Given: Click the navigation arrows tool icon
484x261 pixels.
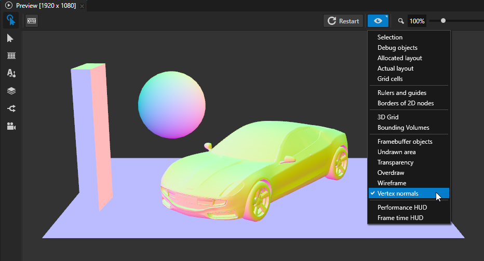Looking at the screenshot, I should (x=11, y=108).
